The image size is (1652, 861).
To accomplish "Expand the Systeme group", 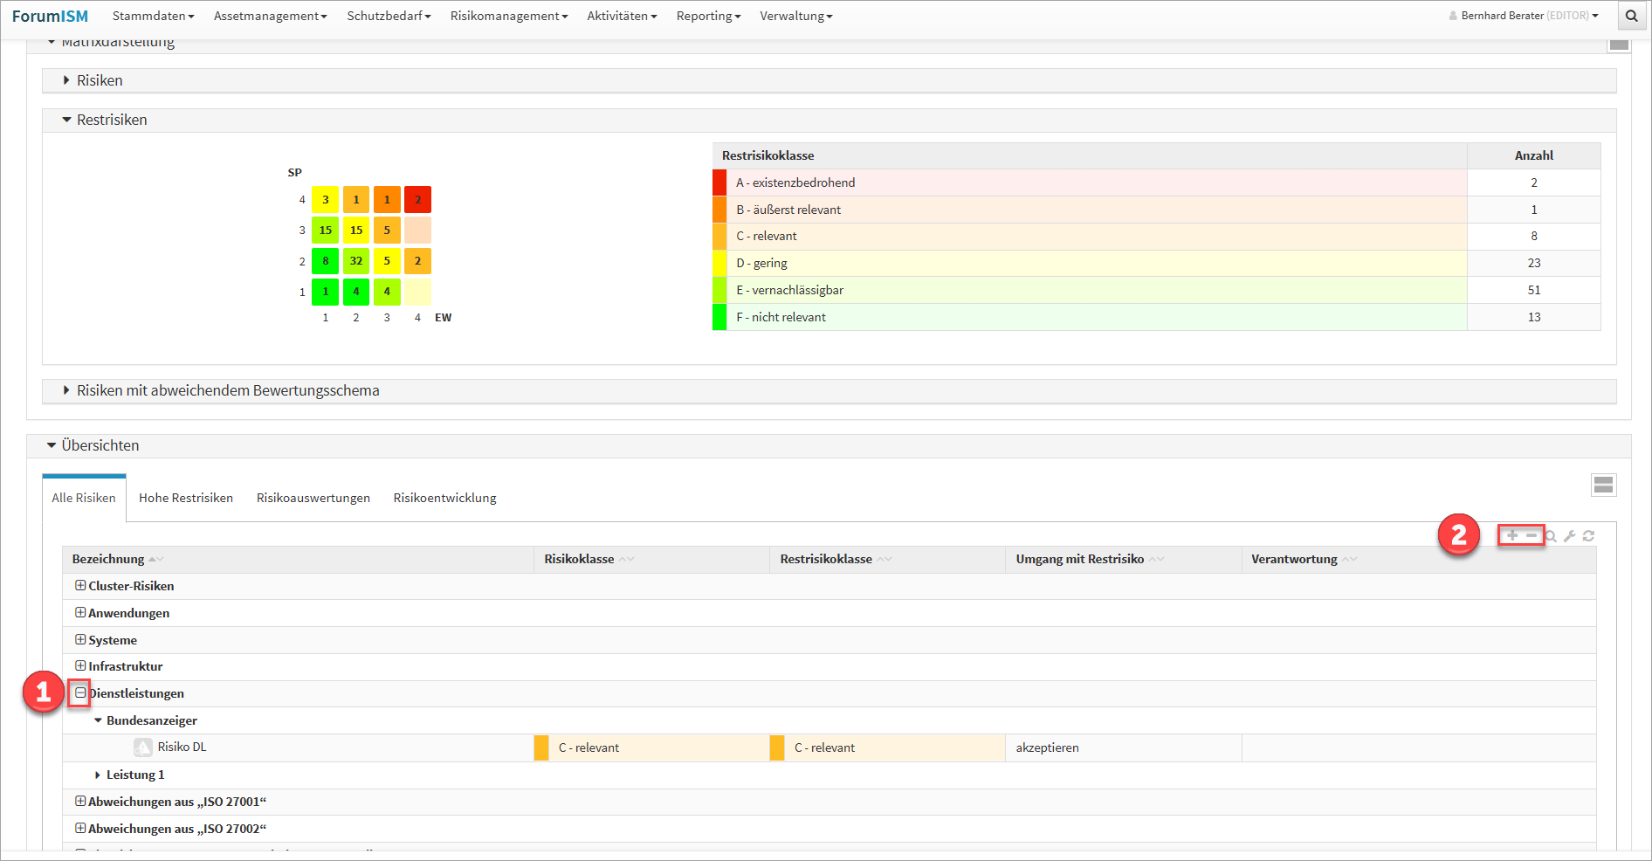I will (80, 640).
